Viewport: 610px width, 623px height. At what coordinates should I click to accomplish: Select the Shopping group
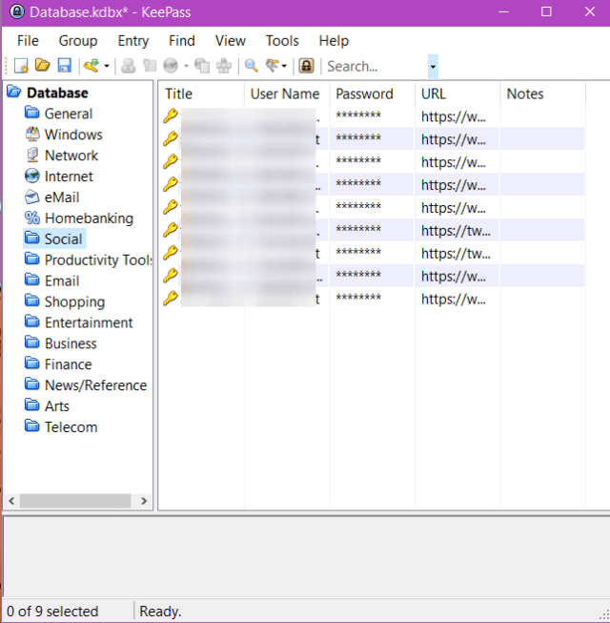click(x=74, y=302)
